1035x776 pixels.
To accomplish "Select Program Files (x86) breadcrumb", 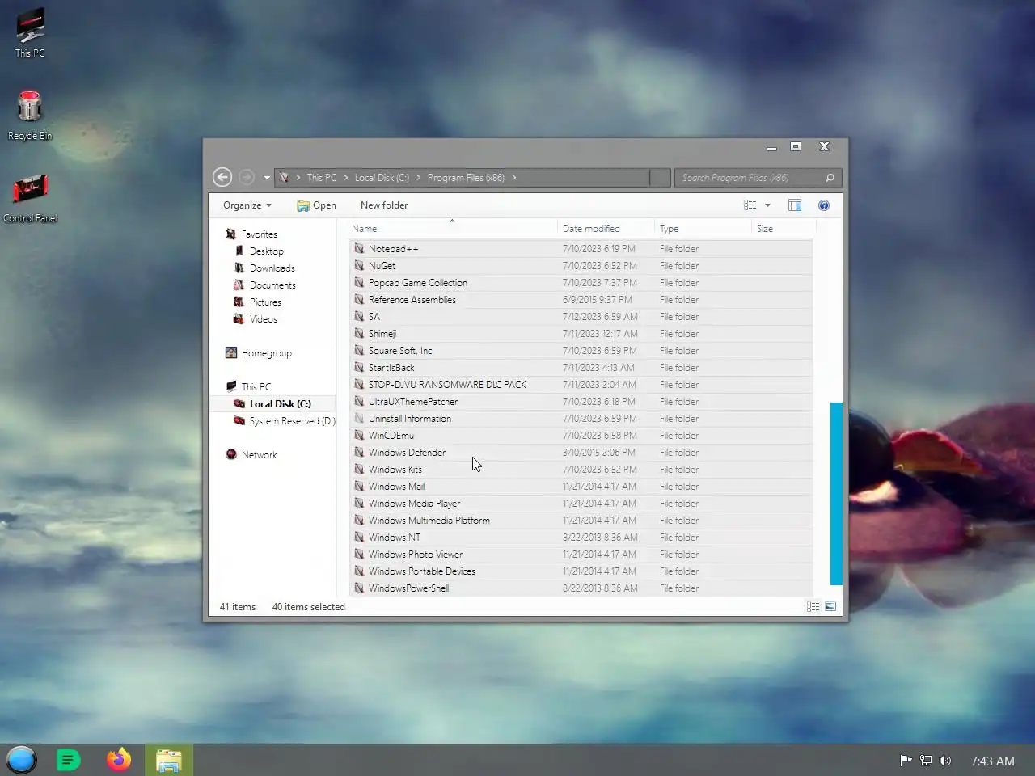I will [x=466, y=178].
